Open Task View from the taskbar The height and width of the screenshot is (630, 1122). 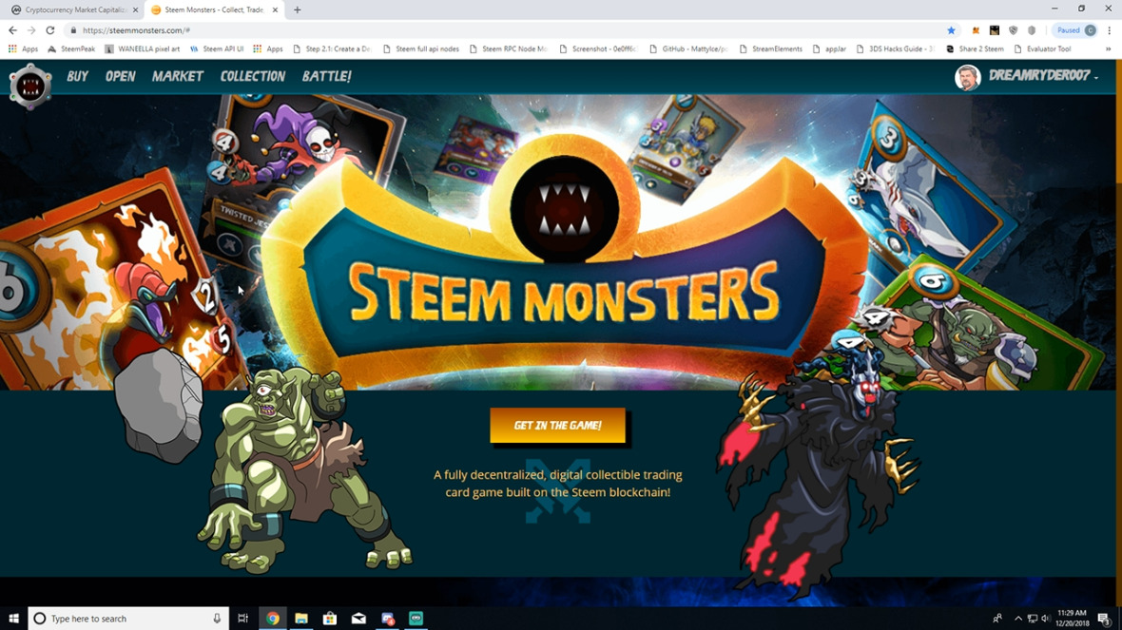(243, 619)
